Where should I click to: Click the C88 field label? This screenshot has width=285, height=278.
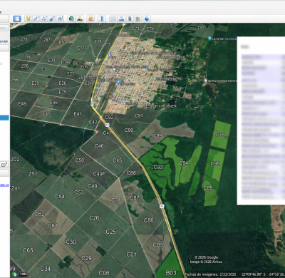(x=131, y=173)
